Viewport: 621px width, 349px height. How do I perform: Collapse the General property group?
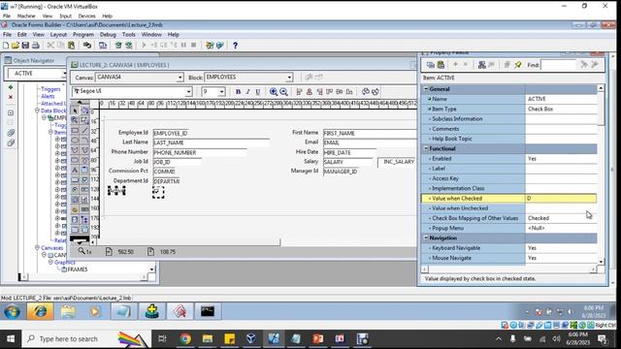coord(426,89)
